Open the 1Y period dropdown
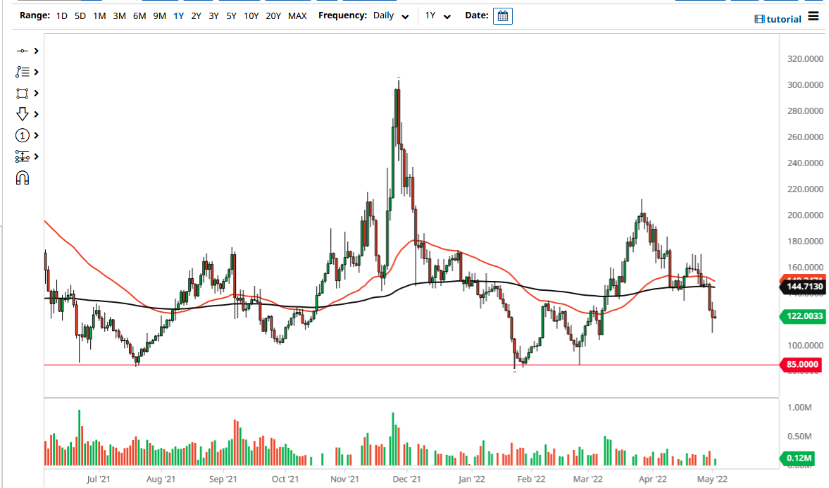The height and width of the screenshot is (488, 829). point(437,15)
